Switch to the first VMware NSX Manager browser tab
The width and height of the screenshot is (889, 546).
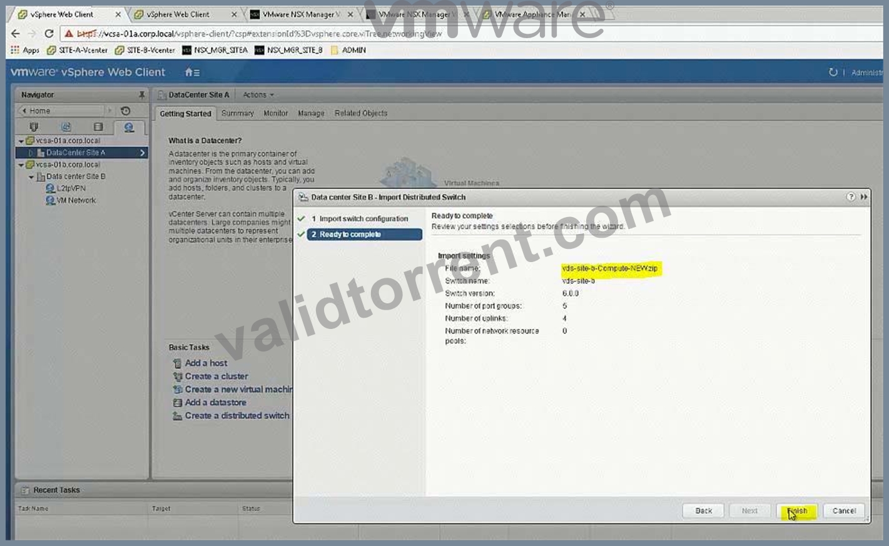point(302,14)
